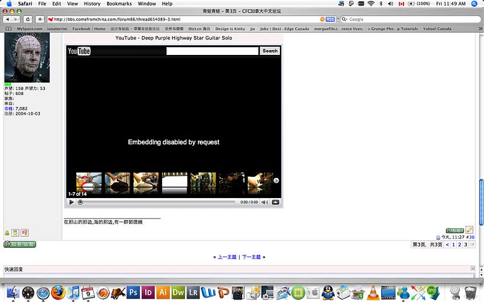This screenshot has width=484, height=302.
Task: Open the Facebook | Home bookmark
Action: point(89,28)
